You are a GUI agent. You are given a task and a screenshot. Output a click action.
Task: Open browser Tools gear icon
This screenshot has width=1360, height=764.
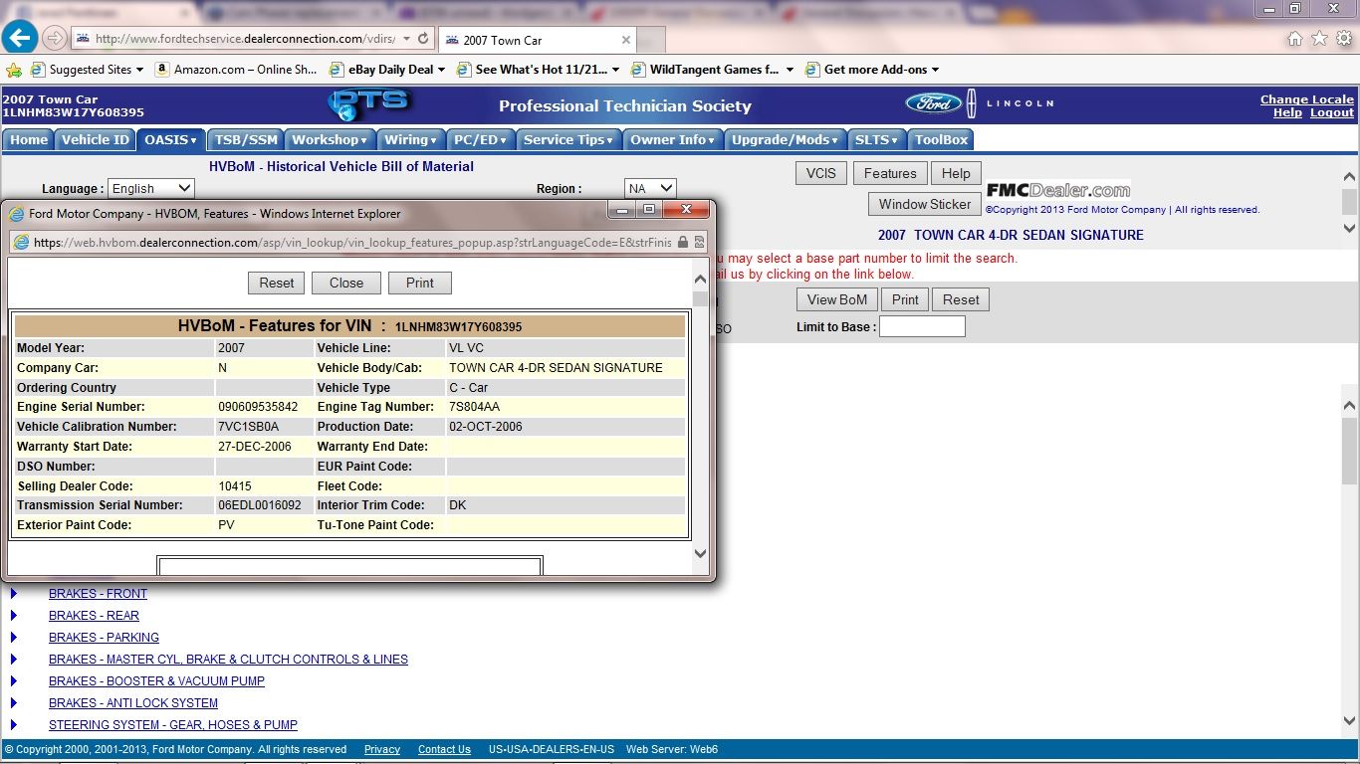1343,39
